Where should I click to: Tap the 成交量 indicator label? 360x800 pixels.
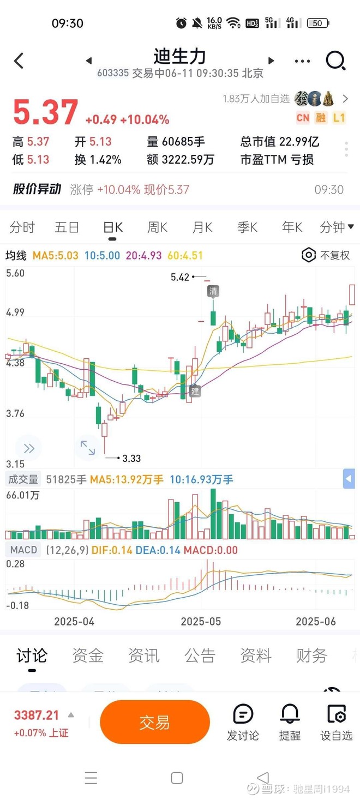coord(22,480)
